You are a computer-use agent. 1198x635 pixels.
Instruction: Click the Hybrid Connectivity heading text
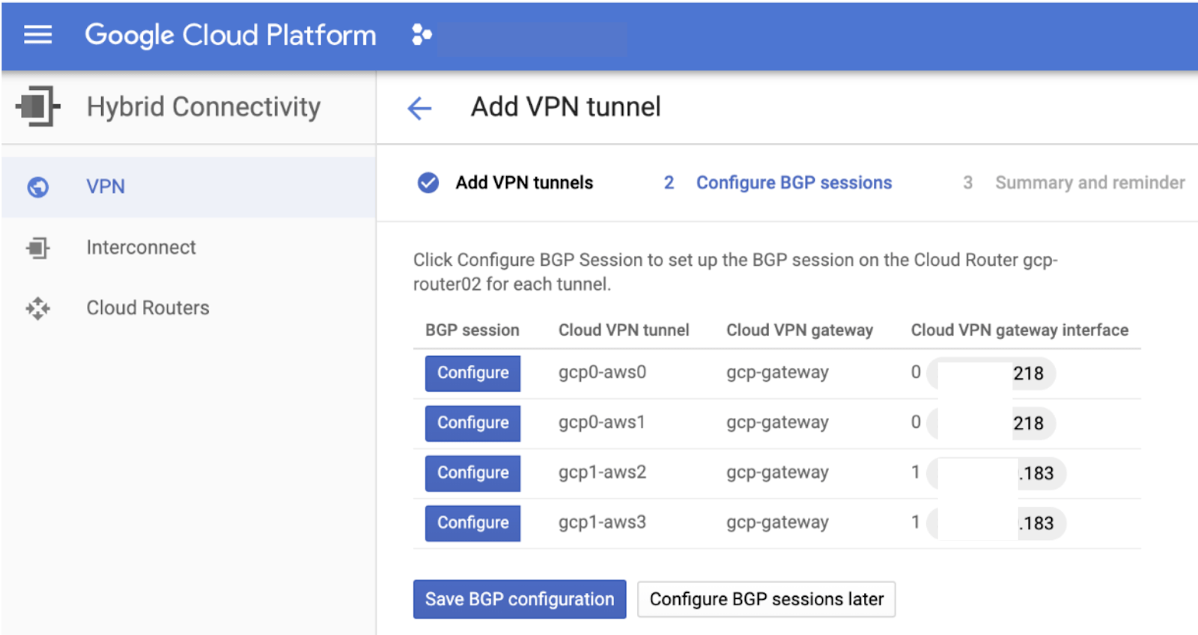pyautogui.click(x=204, y=107)
